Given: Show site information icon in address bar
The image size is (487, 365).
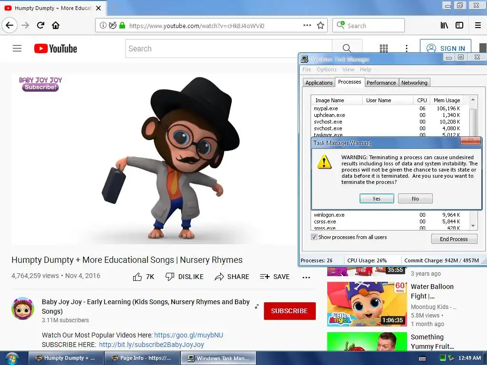Looking at the screenshot, I should (103, 26).
